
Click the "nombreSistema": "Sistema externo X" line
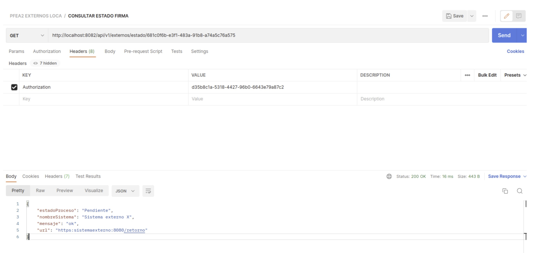tap(86, 217)
